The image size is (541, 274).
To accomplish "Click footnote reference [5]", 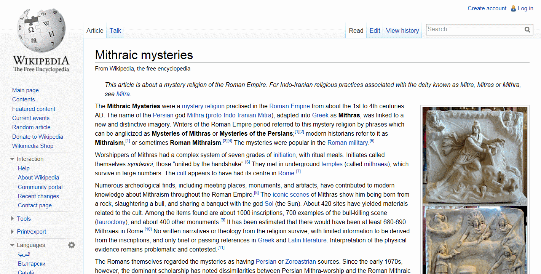I will (372, 141).
